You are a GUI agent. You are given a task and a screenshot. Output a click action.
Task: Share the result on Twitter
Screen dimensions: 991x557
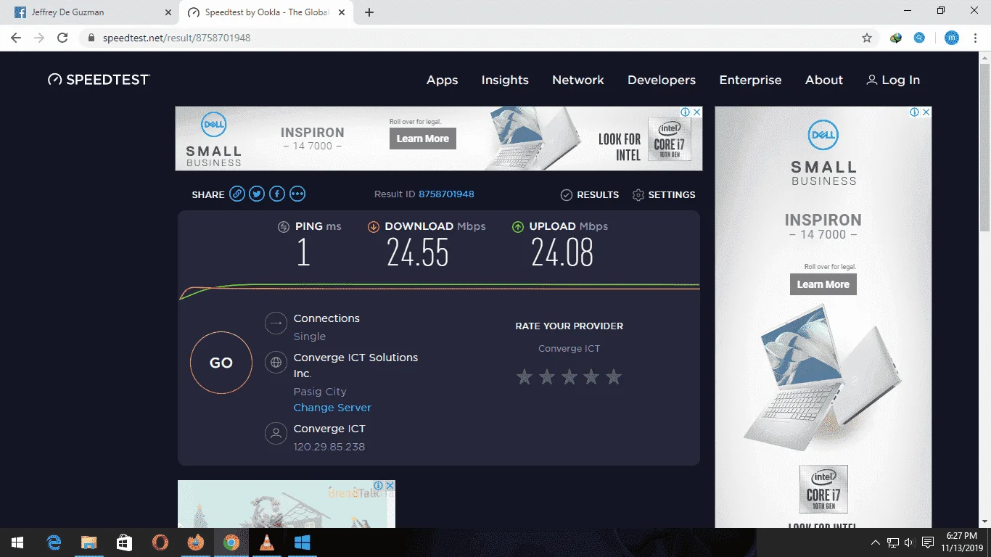pos(257,194)
